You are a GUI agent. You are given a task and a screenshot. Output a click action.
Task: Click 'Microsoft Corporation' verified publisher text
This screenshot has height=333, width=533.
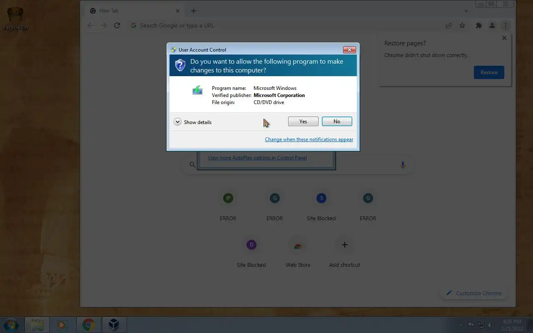(x=279, y=95)
